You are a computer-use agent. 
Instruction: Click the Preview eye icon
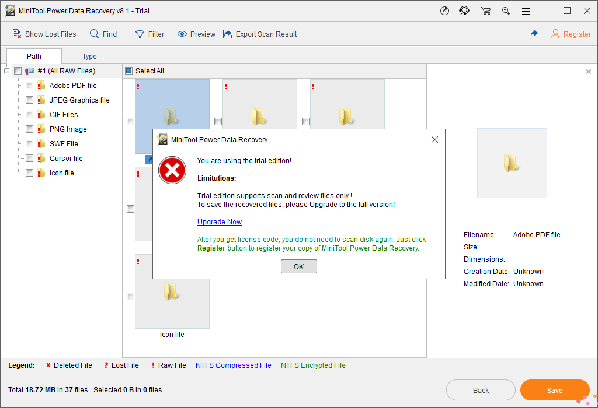182,34
